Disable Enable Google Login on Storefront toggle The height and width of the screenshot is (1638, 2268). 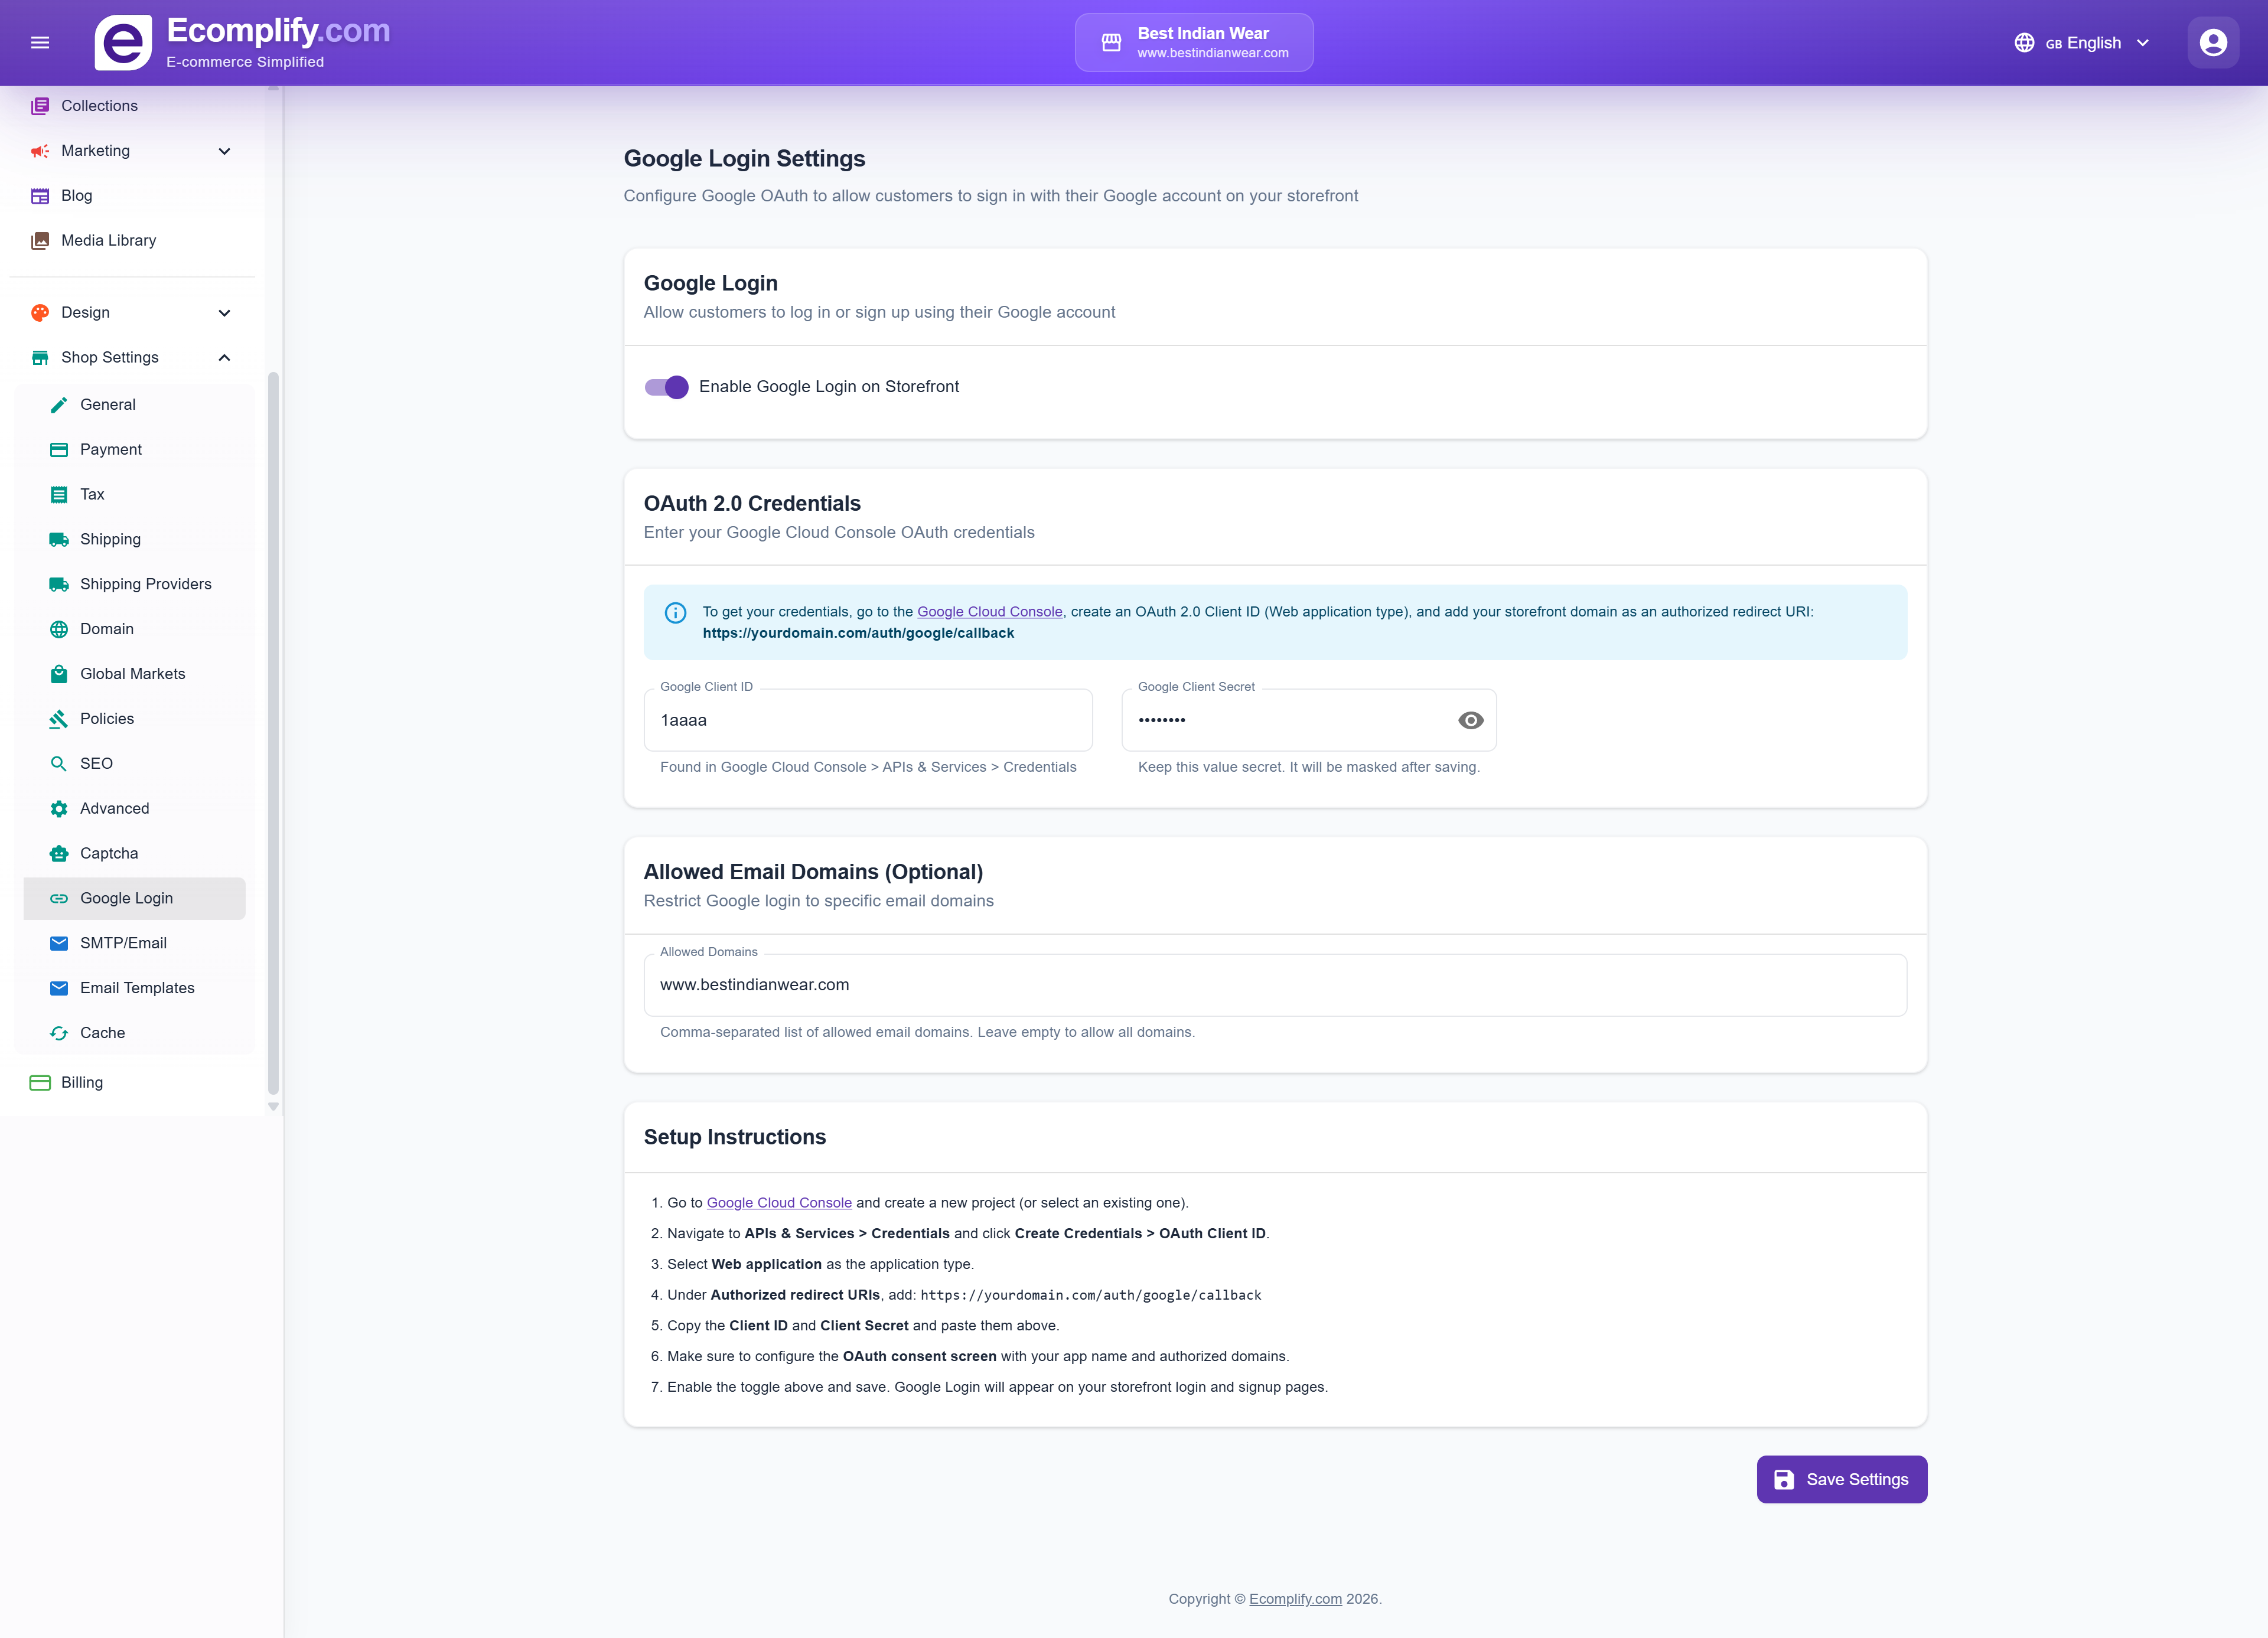[x=666, y=387]
